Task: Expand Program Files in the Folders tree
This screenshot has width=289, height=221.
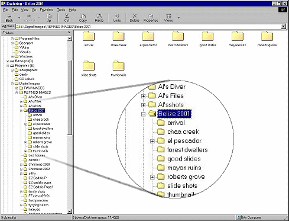Action: pyautogui.click(x=12, y=39)
